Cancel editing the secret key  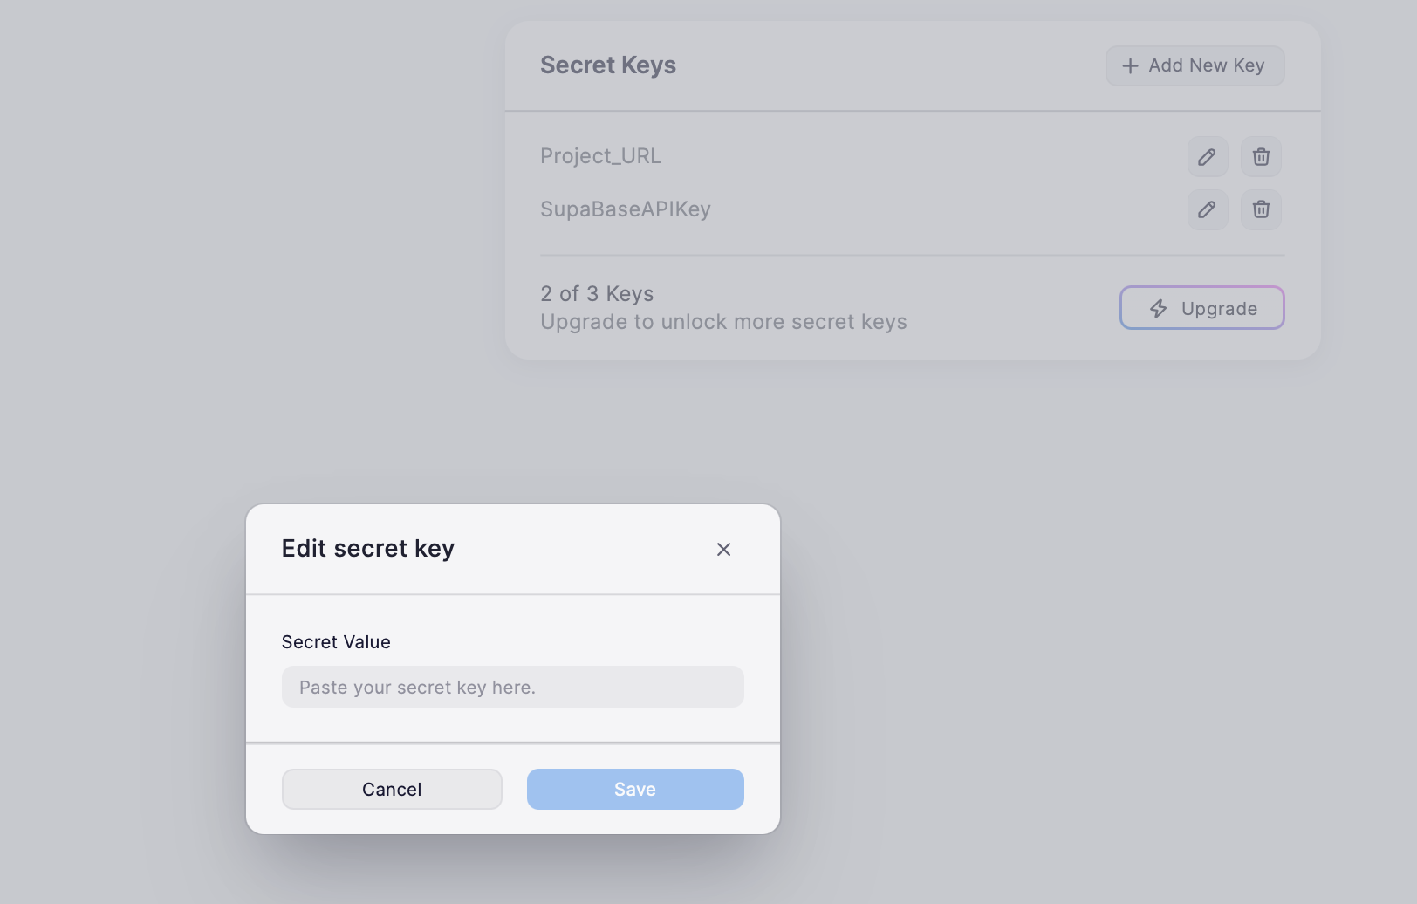pyautogui.click(x=392, y=789)
